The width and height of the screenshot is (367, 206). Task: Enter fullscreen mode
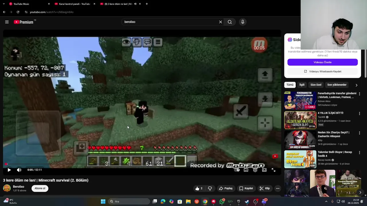coord(274,170)
